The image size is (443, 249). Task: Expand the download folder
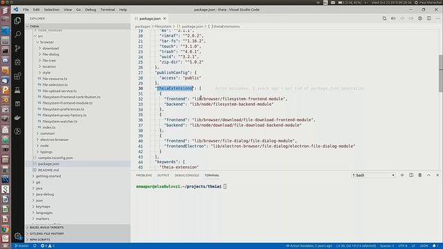coord(51,48)
